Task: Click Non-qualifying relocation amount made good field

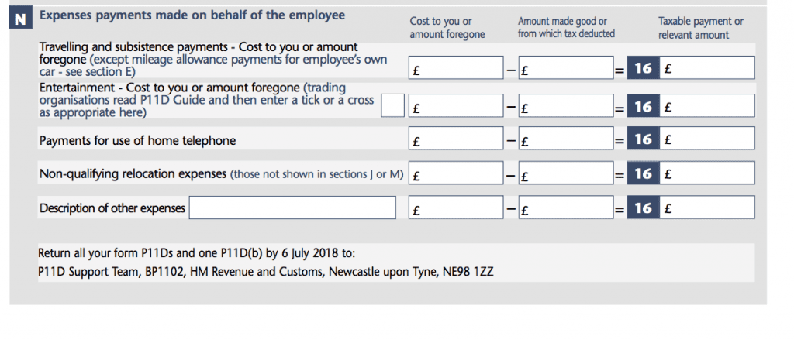Action: (565, 173)
